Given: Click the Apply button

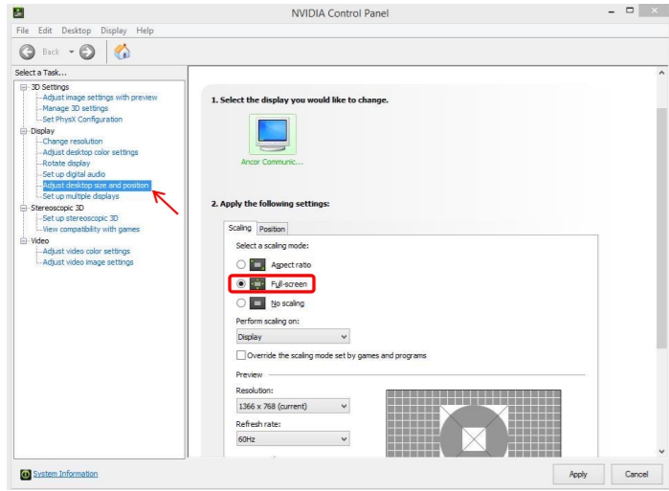Looking at the screenshot, I should click(578, 475).
